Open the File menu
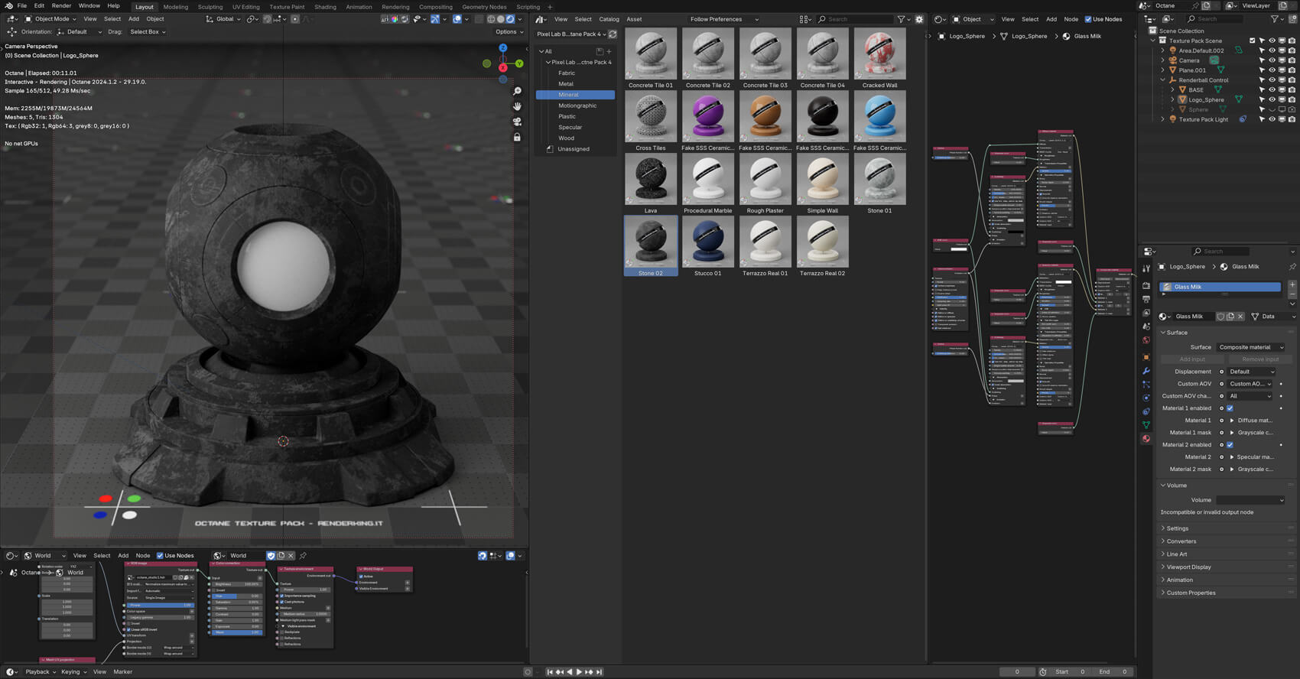The height and width of the screenshot is (679, 1300). pyautogui.click(x=22, y=6)
